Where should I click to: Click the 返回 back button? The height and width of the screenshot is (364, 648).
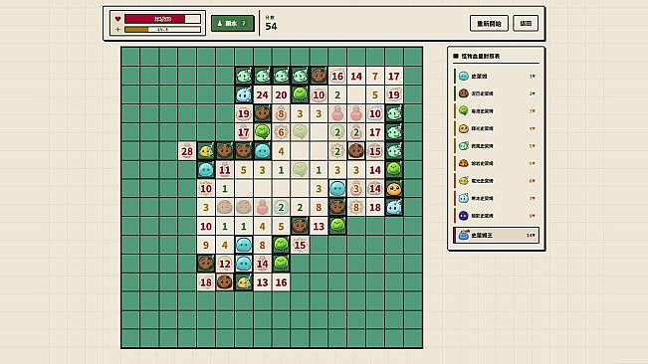click(526, 23)
